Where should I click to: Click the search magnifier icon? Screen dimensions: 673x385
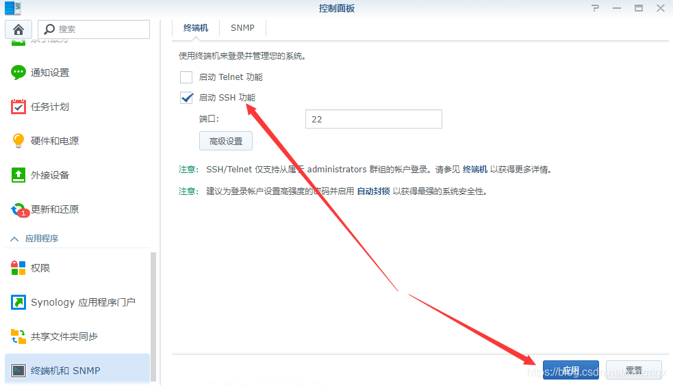[49, 29]
